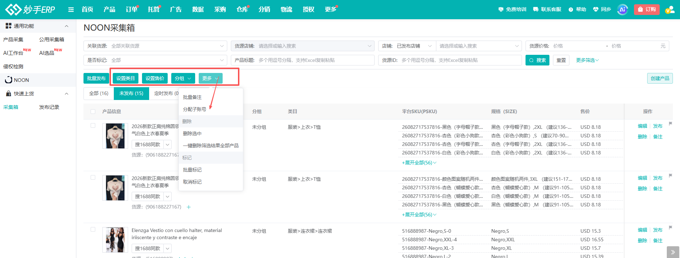This screenshot has width=680, height=258.
Task: Click the 妙手ERP logo
Action: click(x=30, y=9)
